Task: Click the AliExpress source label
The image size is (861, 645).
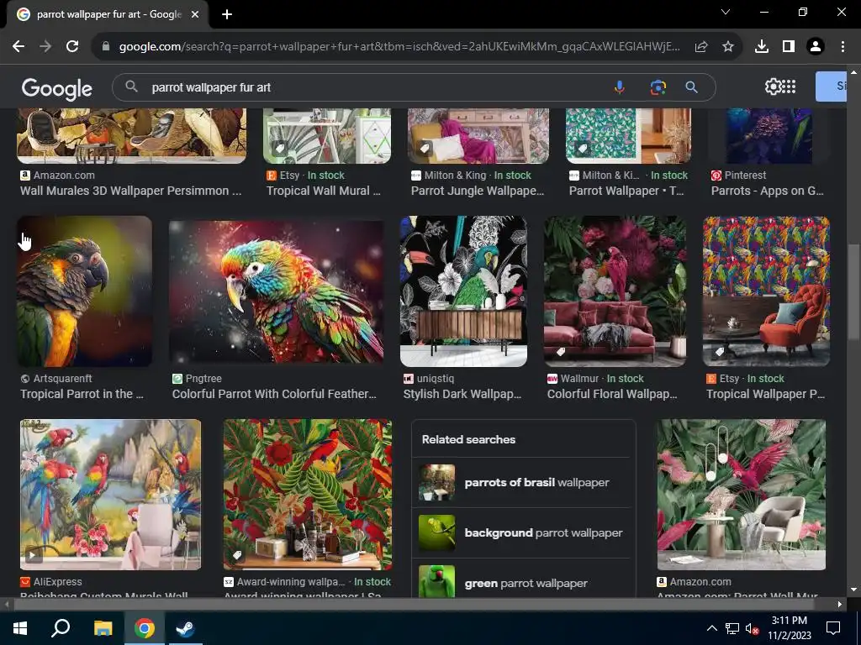Action: click(58, 582)
